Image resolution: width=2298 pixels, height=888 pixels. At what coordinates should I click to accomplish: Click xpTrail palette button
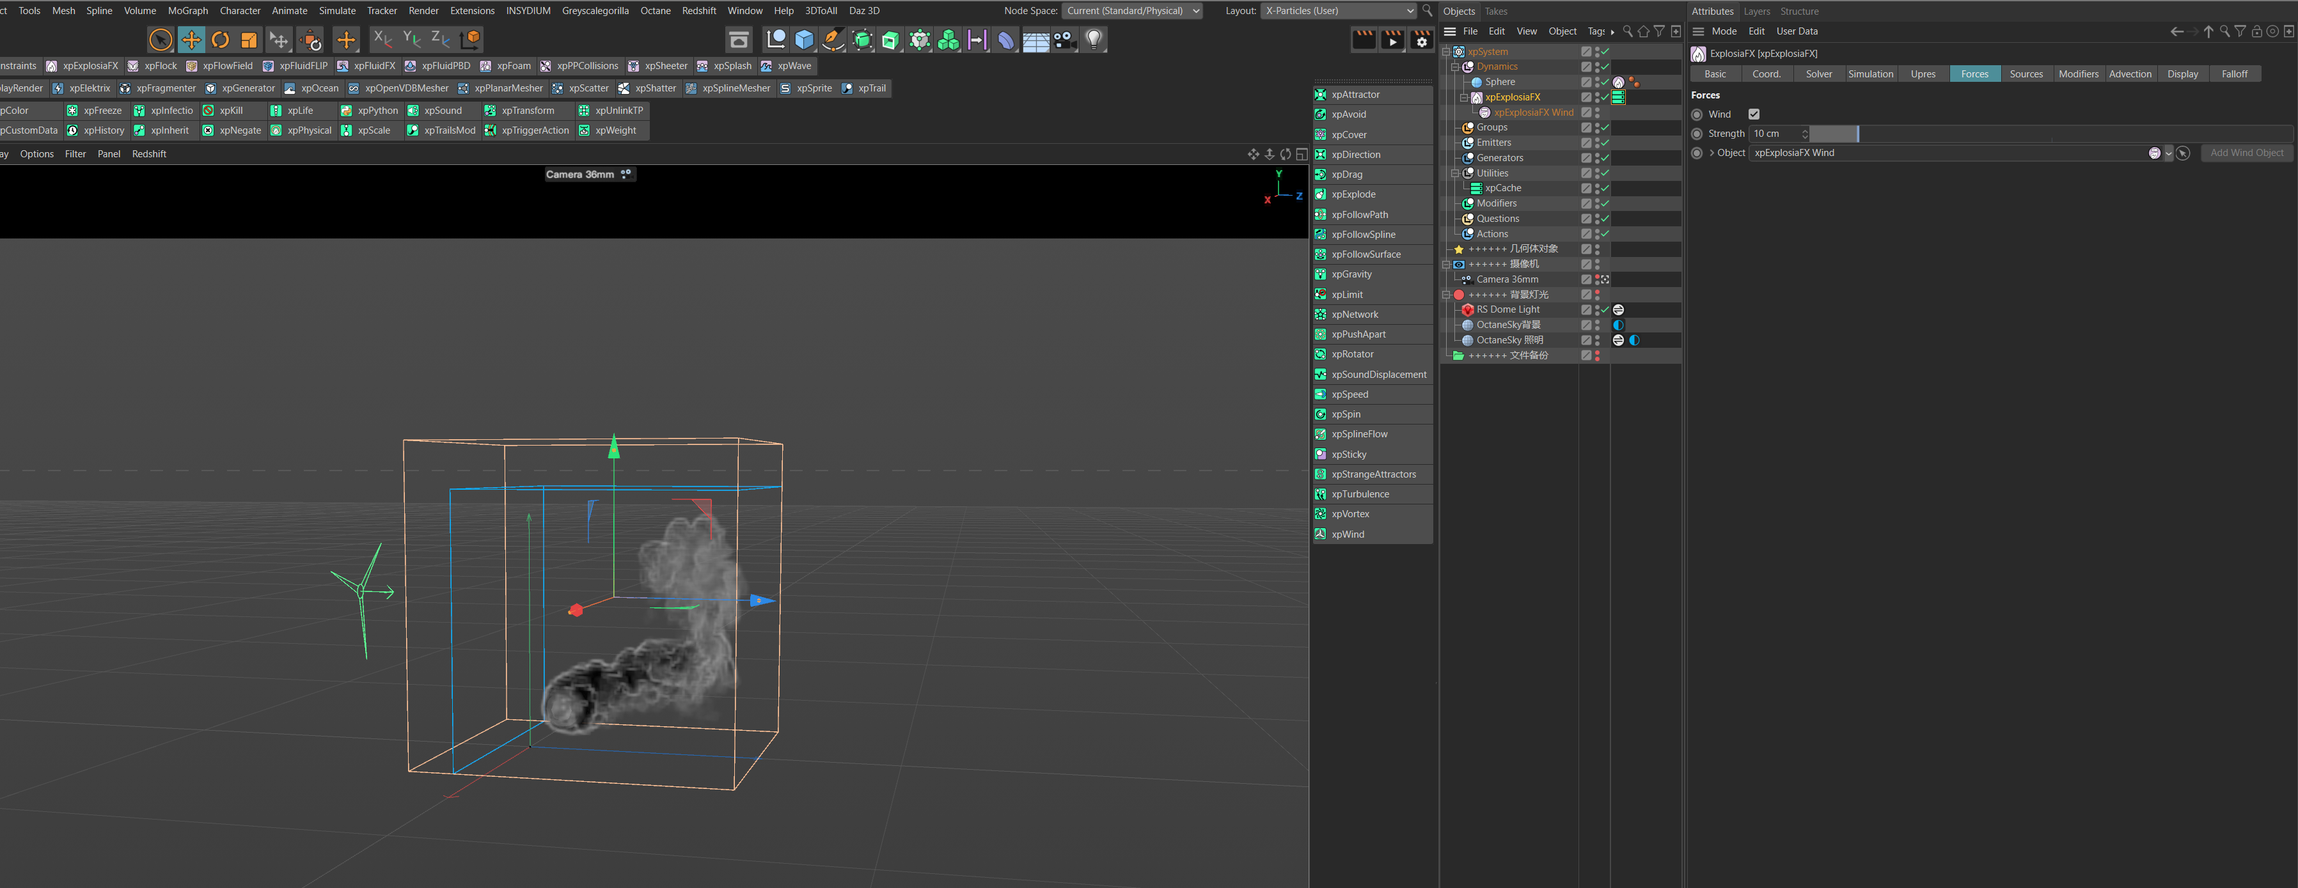(865, 88)
